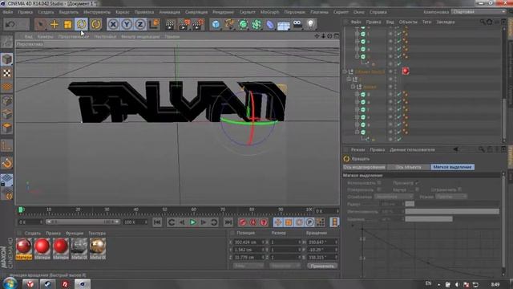
Task: Open the floor environment icon
Action: click(283, 25)
